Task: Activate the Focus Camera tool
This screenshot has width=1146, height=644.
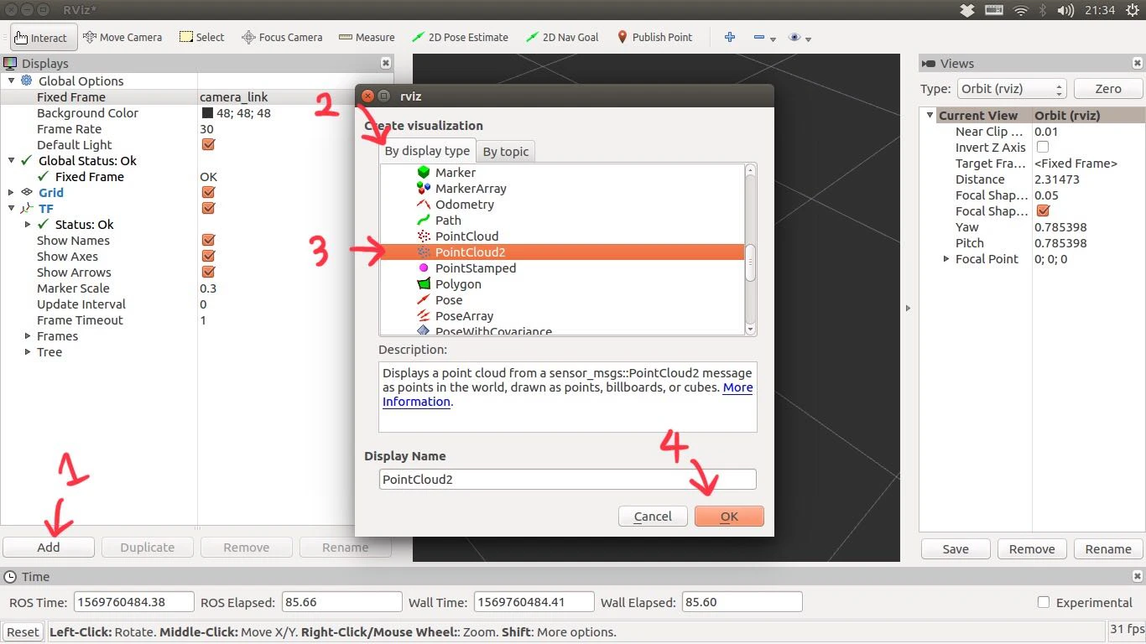Action: tap(282, 38)
